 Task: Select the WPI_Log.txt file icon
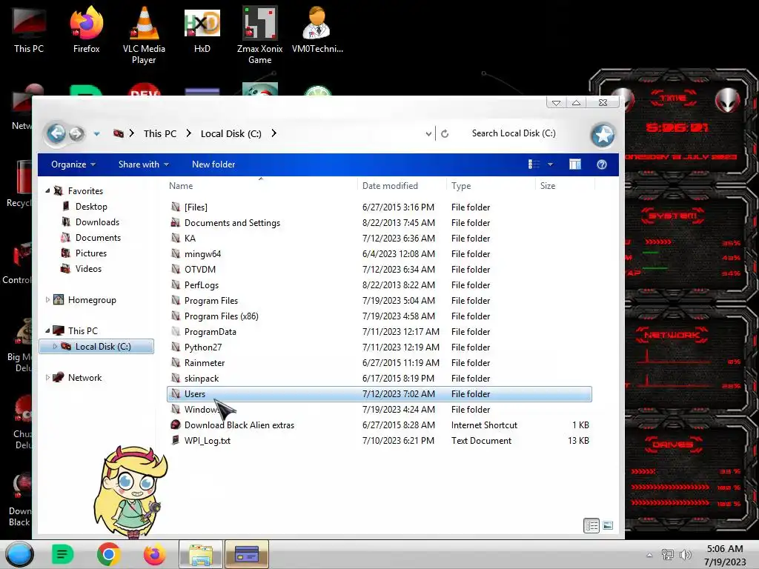tap(176, 440)
